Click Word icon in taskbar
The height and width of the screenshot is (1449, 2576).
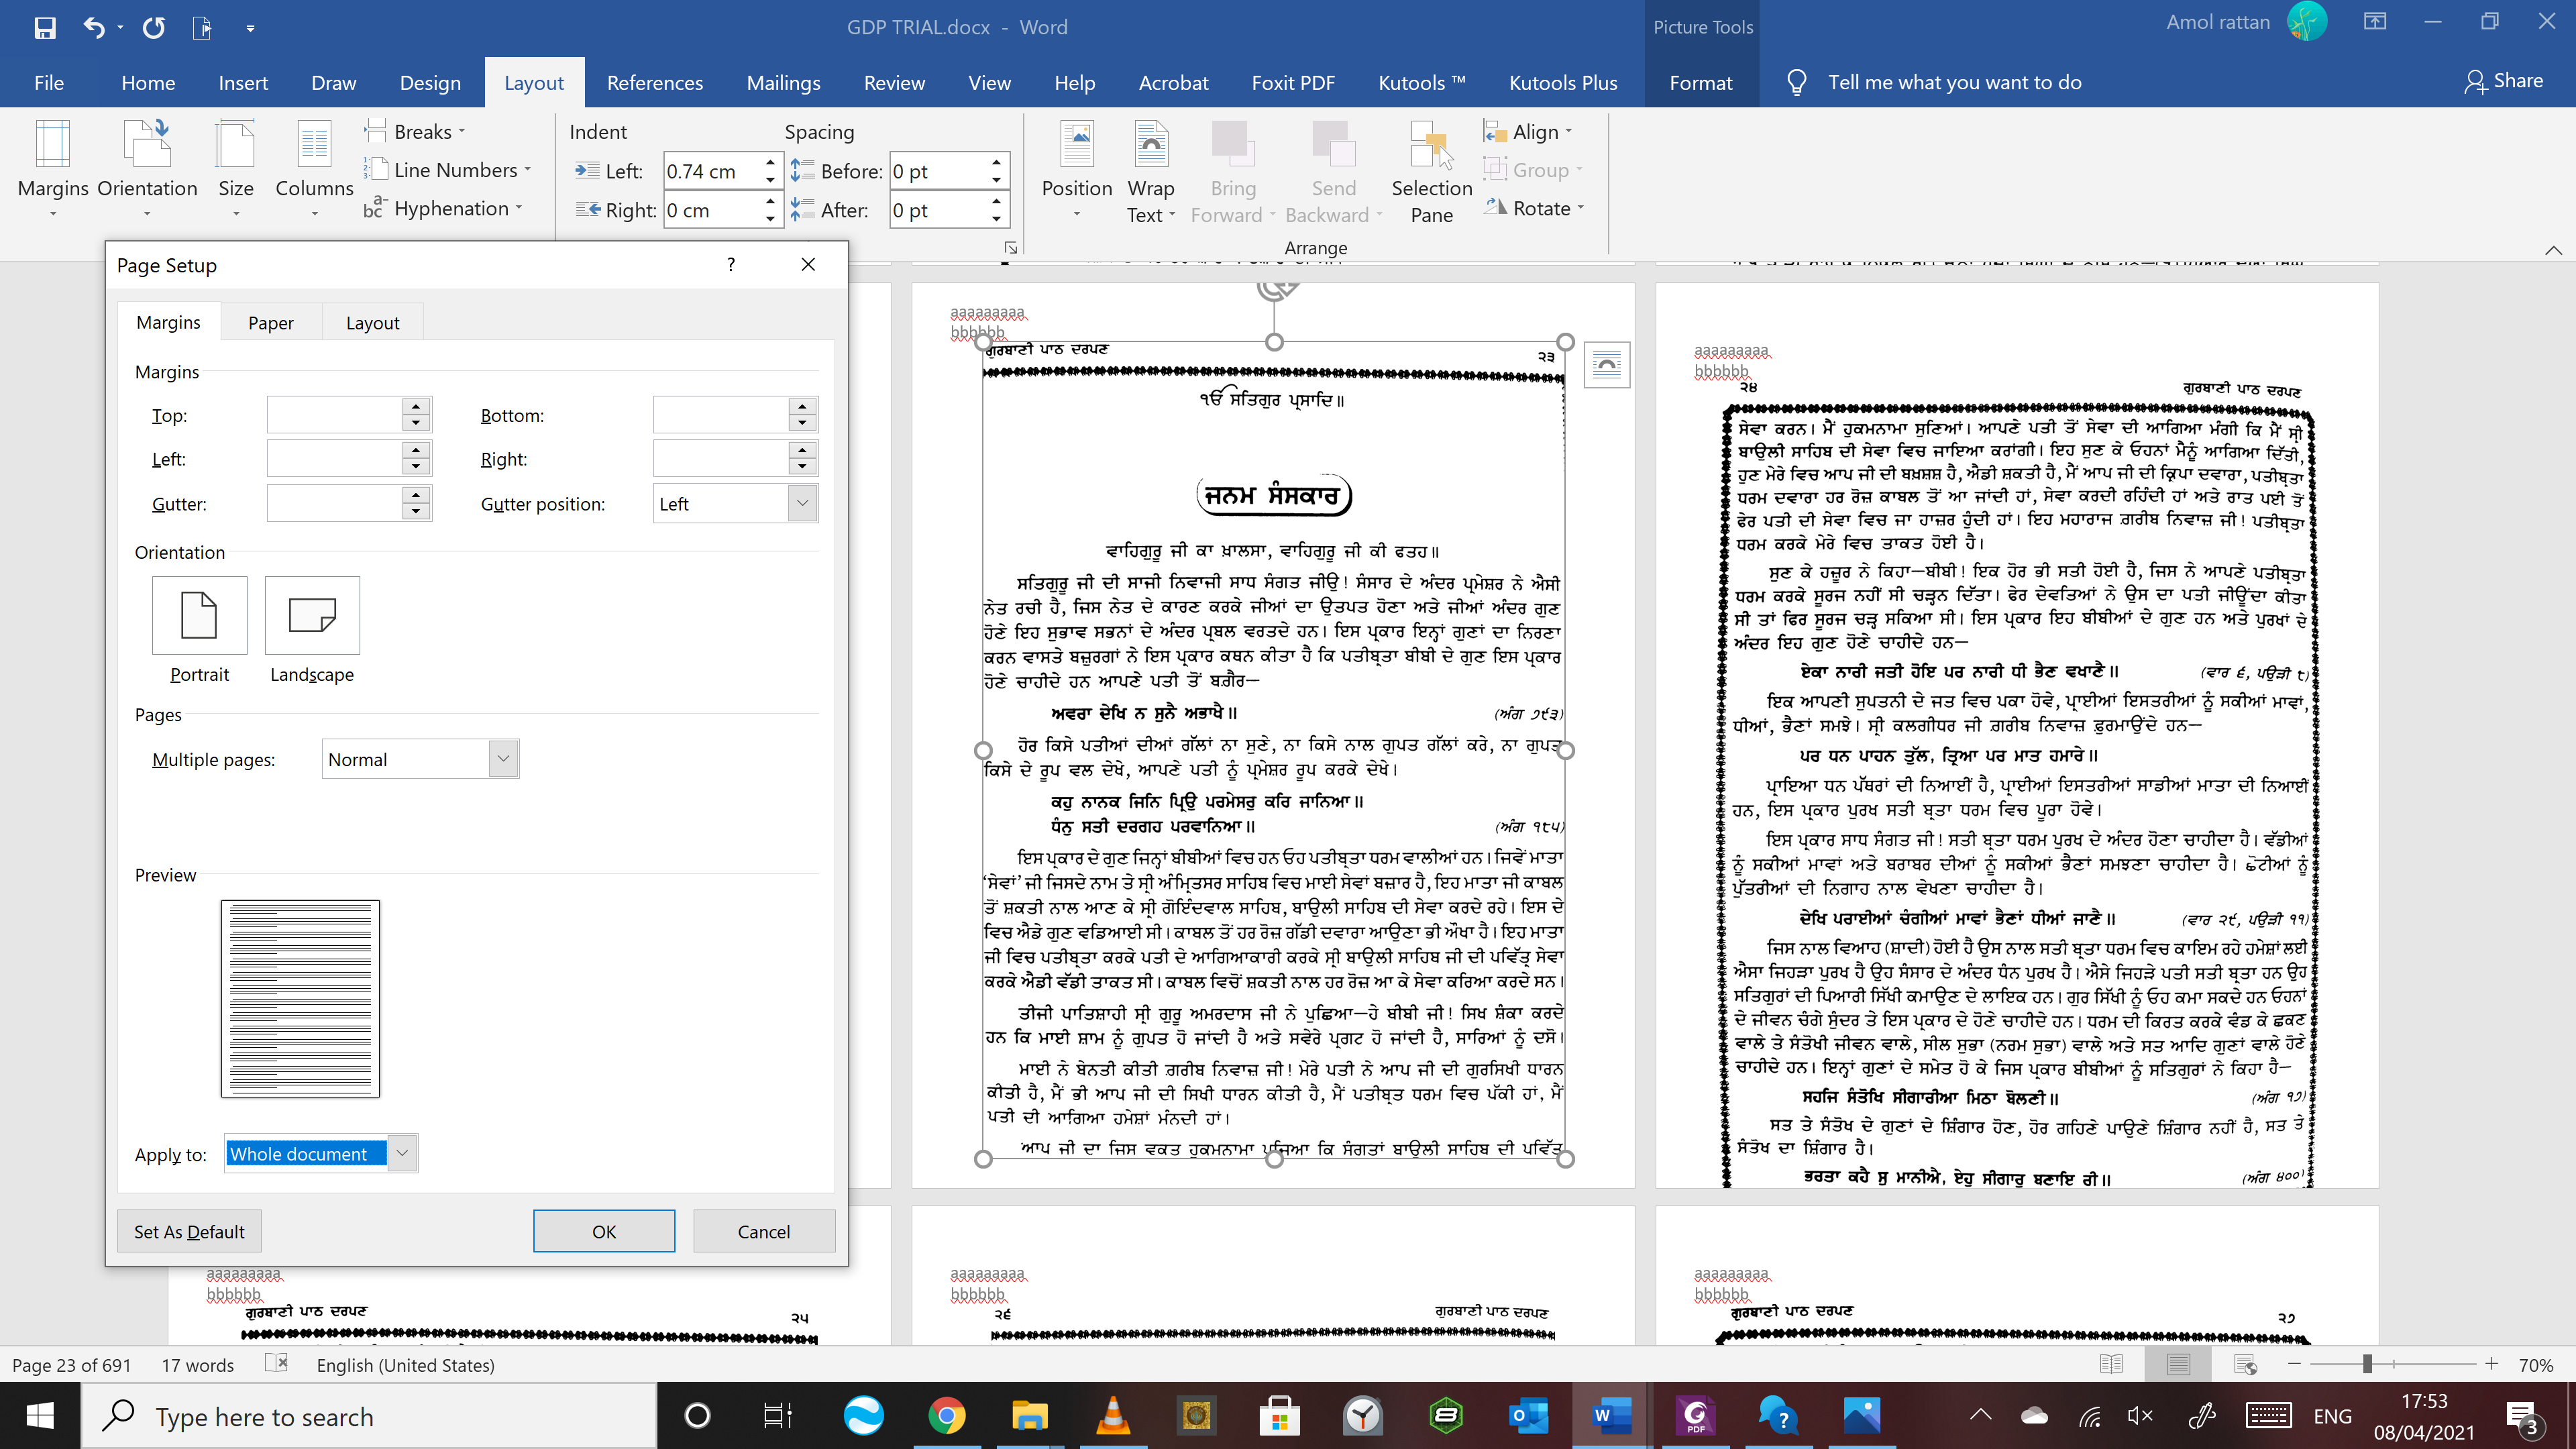(x=1611, y=1416)
